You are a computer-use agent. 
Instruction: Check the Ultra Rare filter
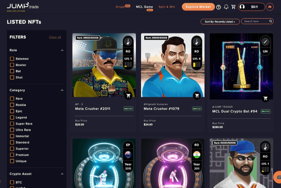[12, 130]
